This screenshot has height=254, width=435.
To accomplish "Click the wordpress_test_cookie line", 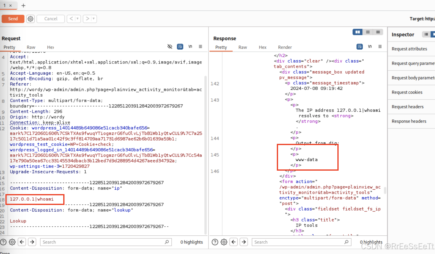I will pos(62,144).
